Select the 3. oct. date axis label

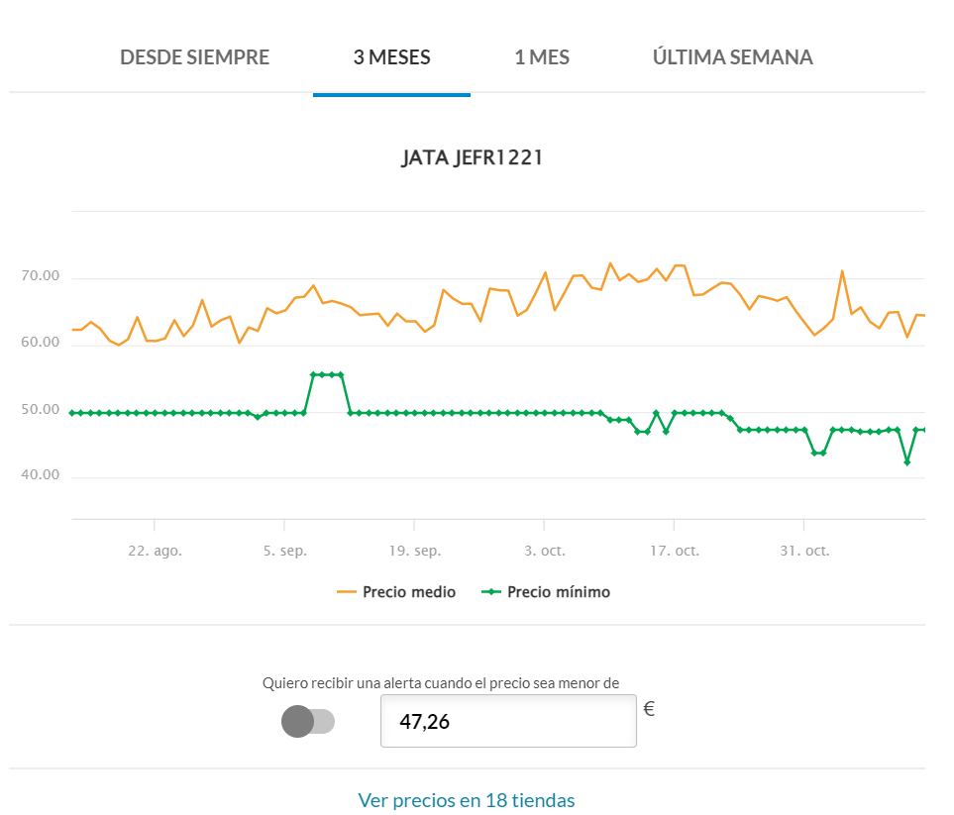(x=544, y=551)
